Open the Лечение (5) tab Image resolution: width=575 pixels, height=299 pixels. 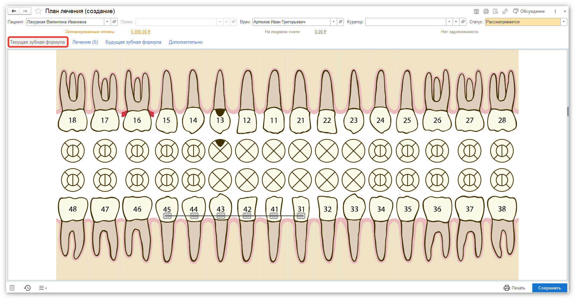(x=85, y=42)
